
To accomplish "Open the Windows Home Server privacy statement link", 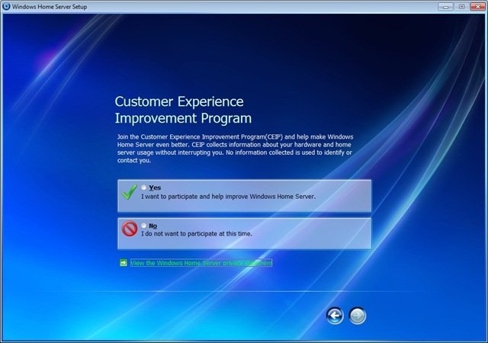I will pos(201,263).
